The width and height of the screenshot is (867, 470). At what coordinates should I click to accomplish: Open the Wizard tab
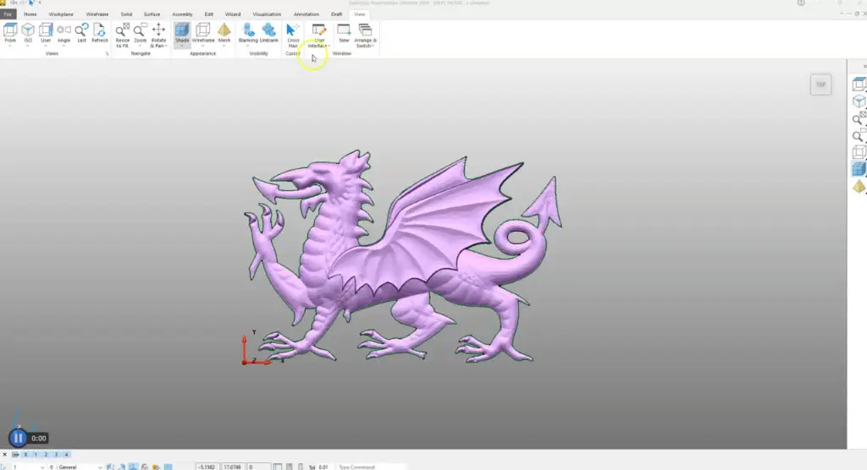click(x=233, y=14)
